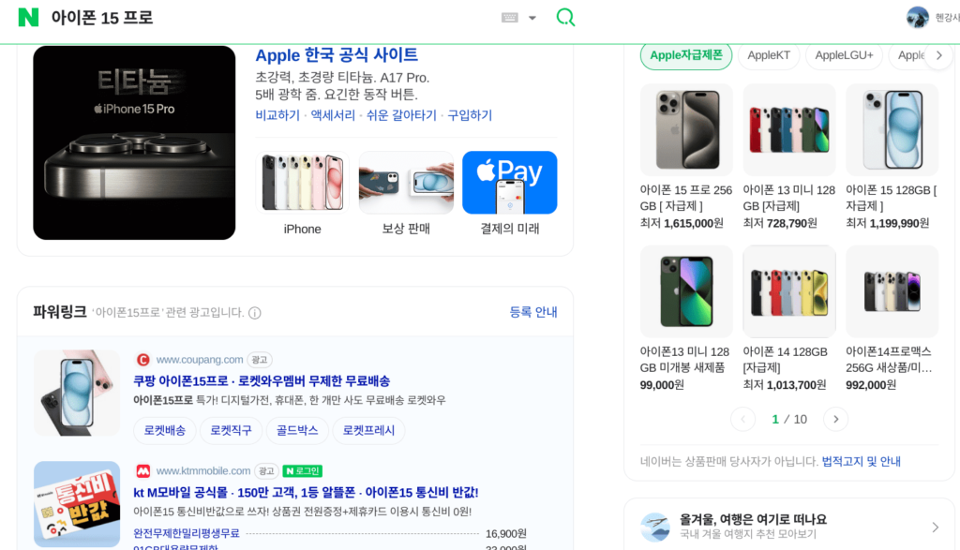Screen dimensions: 960x550
Task: Open the Apple Pay 결제의 미래 thumbnail
Action: 509,183
